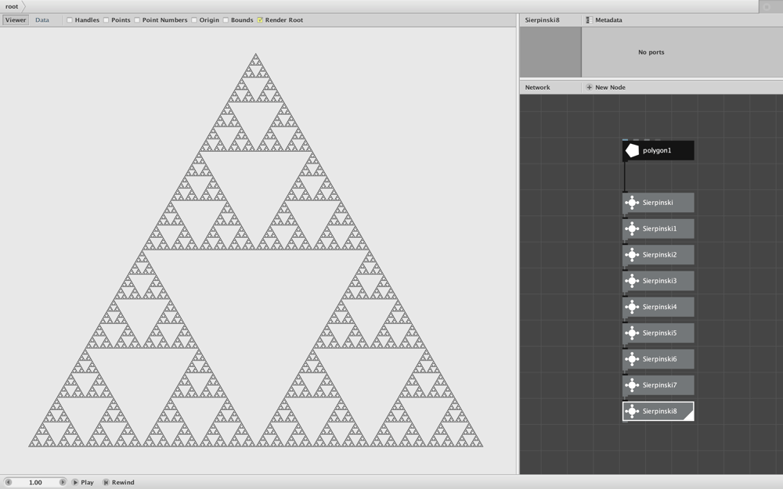Switch to the Data tab
Viewport: 783px width, 489px height.
[x=42, y=20]
